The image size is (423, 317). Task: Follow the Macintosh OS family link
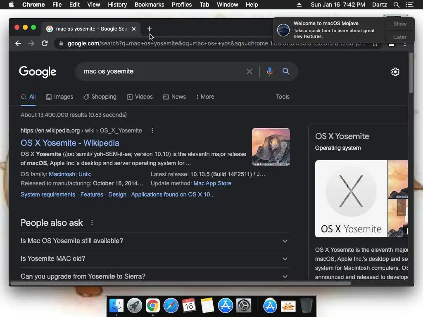(x=62, y=175)
